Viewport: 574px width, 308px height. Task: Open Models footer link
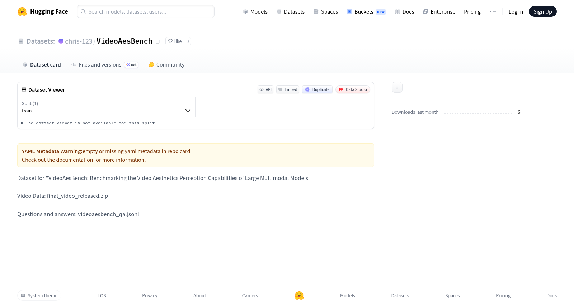point(348,295)
